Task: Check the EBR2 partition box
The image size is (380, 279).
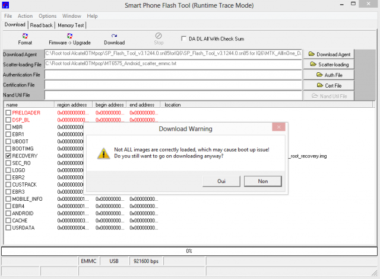Action: (x=8, y=177)
